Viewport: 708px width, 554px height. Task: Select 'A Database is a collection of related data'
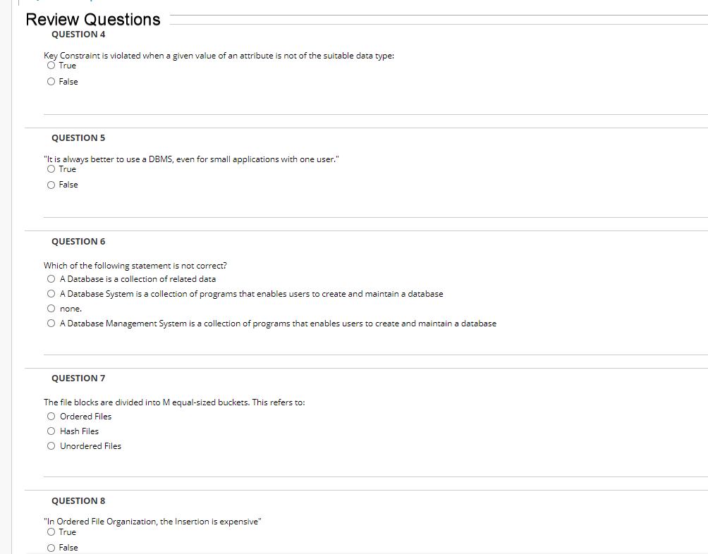[x=51, y=279]
